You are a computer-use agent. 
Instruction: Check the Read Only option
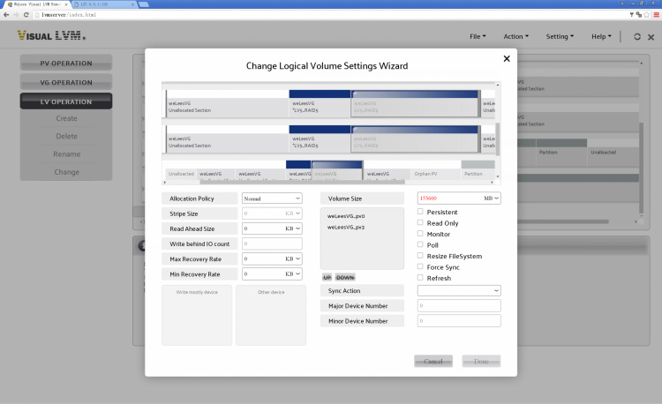click(x=420, y=223)
